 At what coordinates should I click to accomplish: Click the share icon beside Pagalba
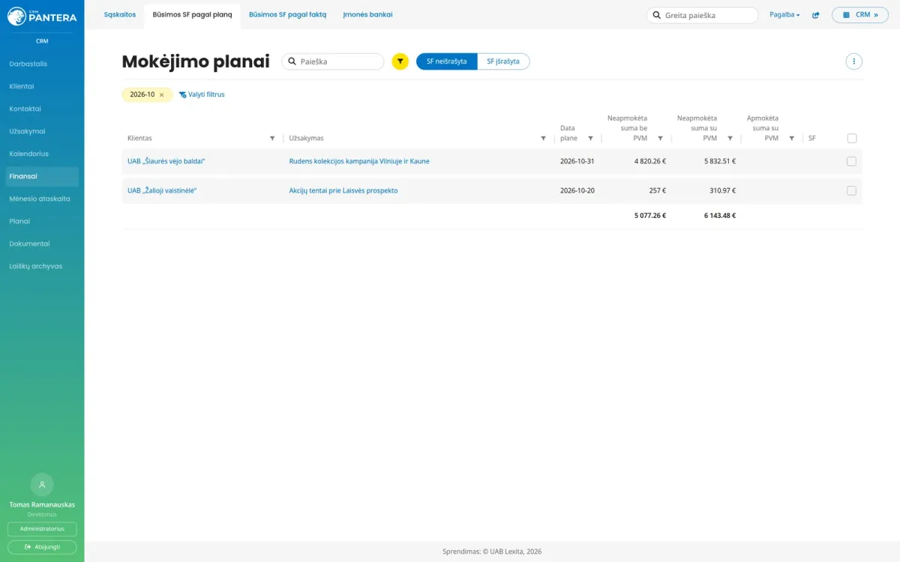tap(816, 15)
